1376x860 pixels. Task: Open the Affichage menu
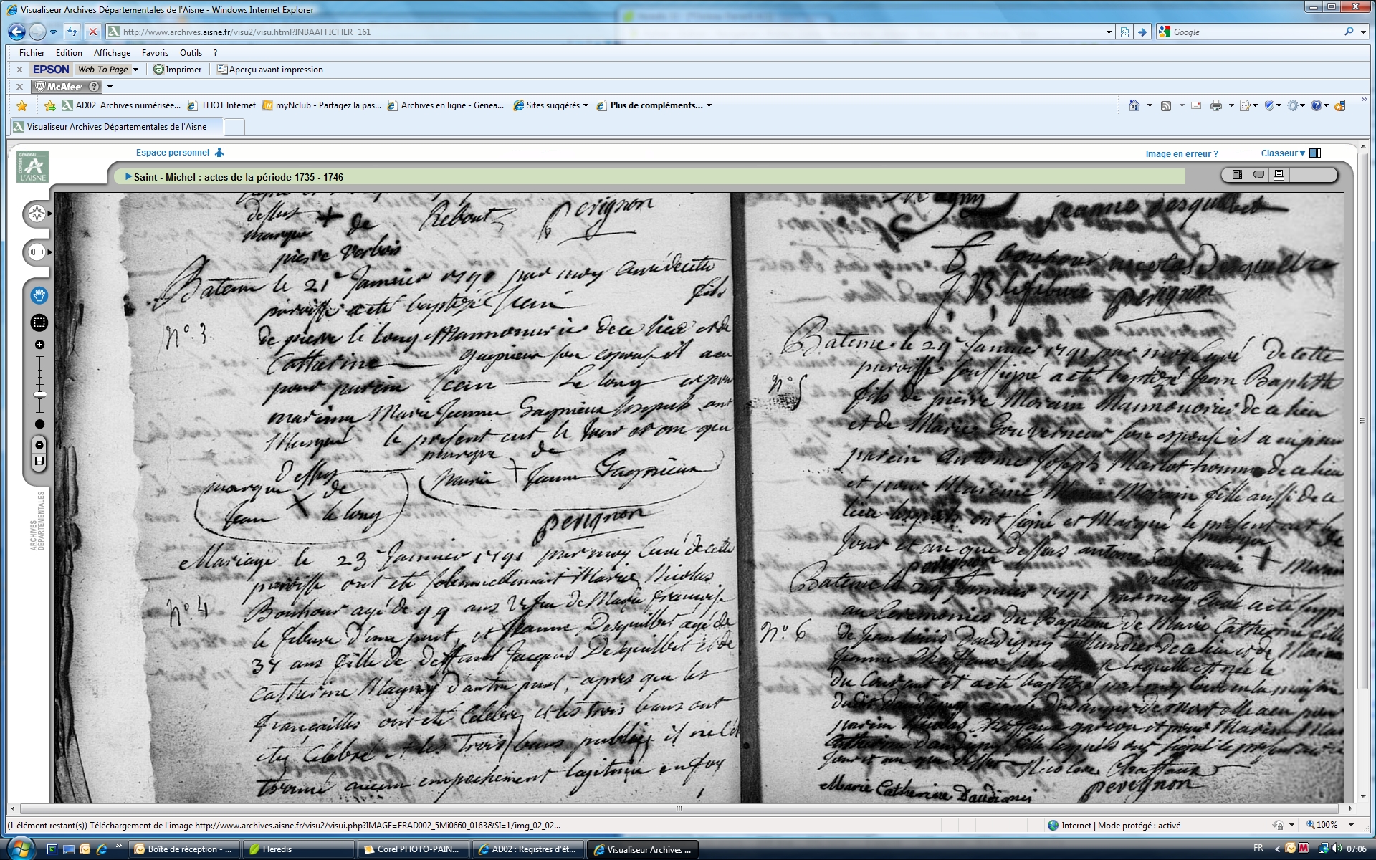coord(112,53)
